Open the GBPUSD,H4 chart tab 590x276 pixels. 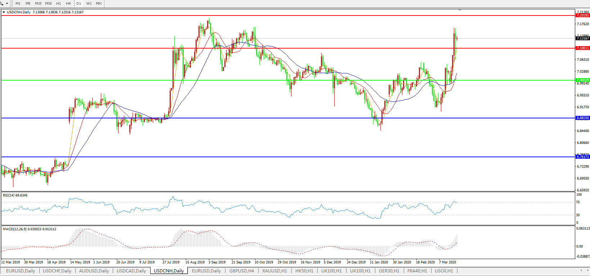tap(241, 271)
